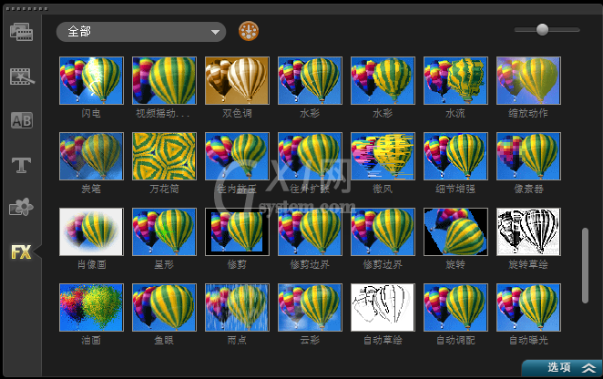Select the 万花筒 kaleidoscope filter
The width and height of the screenshot is (603, 379).
click(x=164, y=156)
